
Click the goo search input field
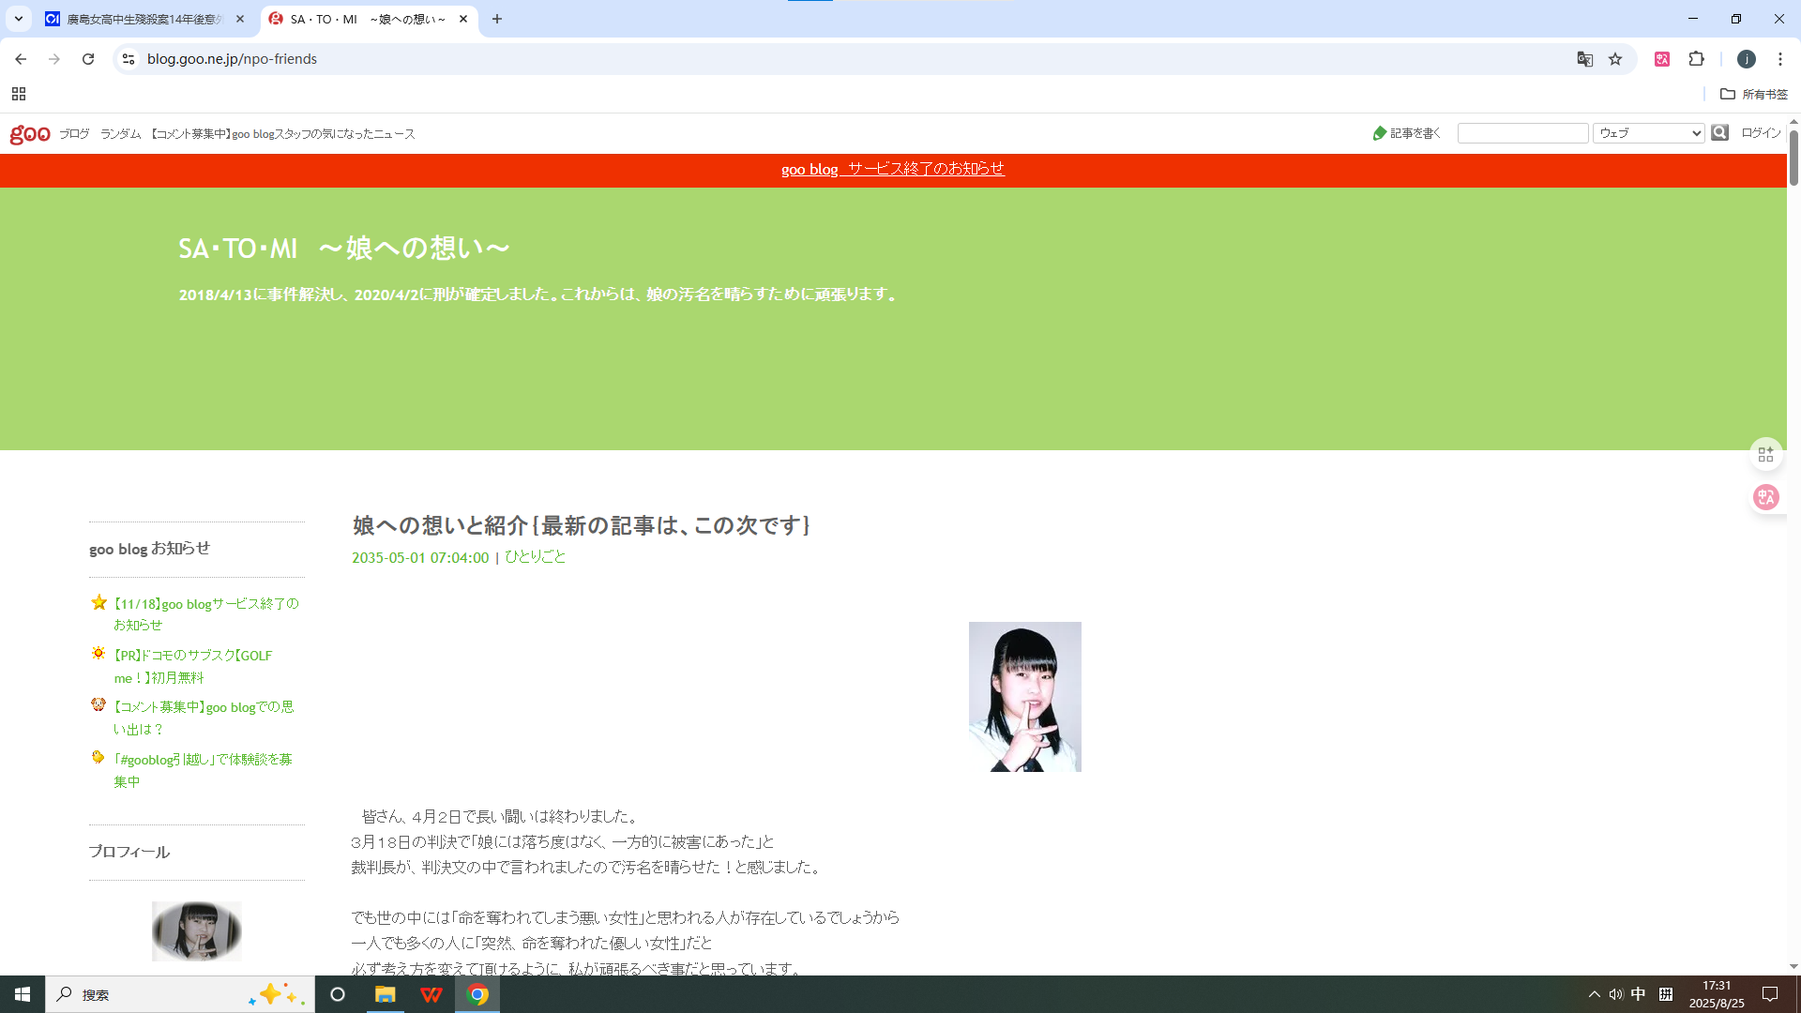click(x=1521, y=133)
